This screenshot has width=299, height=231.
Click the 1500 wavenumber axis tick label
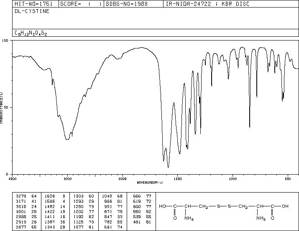pos(178,179)
